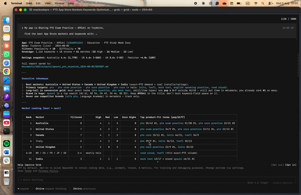Click the Filtered column header

pos(76,117)
